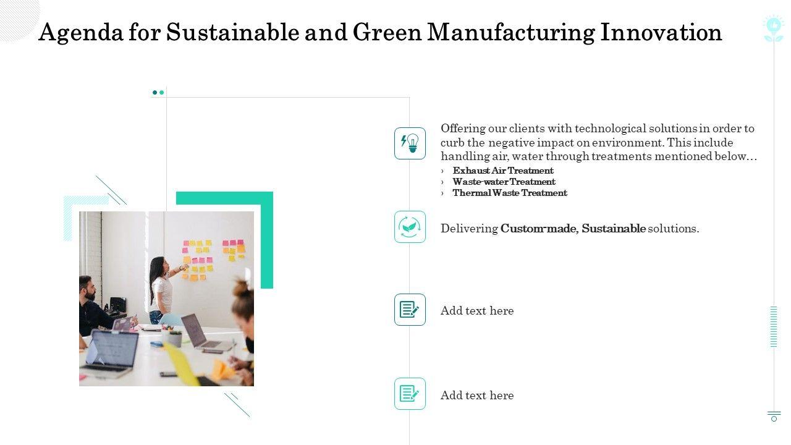
Task: Click the glowing bulb plant logo icon
Action: pyautogui.click(x=773, y=28)
